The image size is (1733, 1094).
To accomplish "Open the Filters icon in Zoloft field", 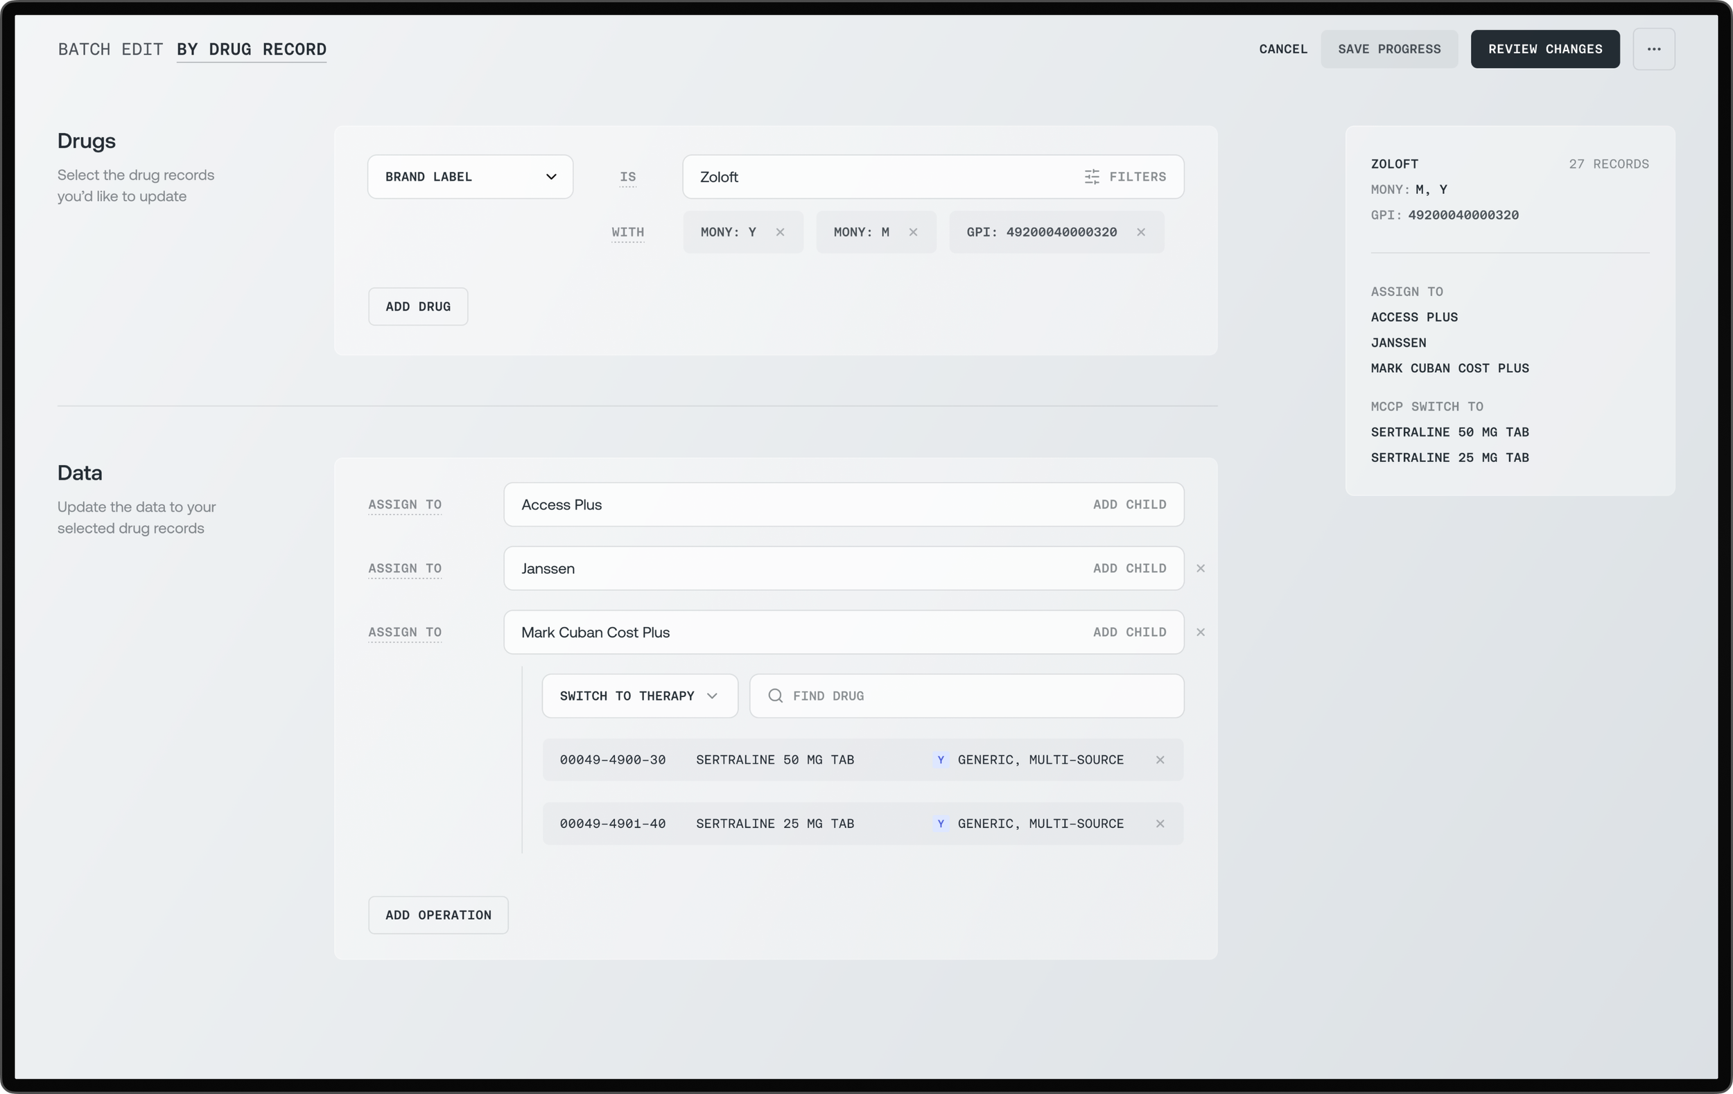I will [x=1091, y=177].
